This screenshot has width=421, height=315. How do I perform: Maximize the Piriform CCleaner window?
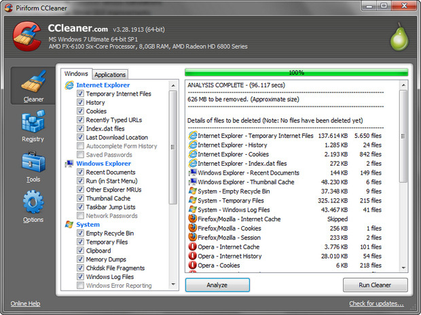pyautogui.click(x=384, y=5)
